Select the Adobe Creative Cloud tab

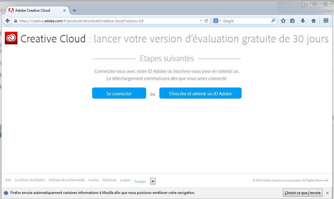[x=37, y=10]
